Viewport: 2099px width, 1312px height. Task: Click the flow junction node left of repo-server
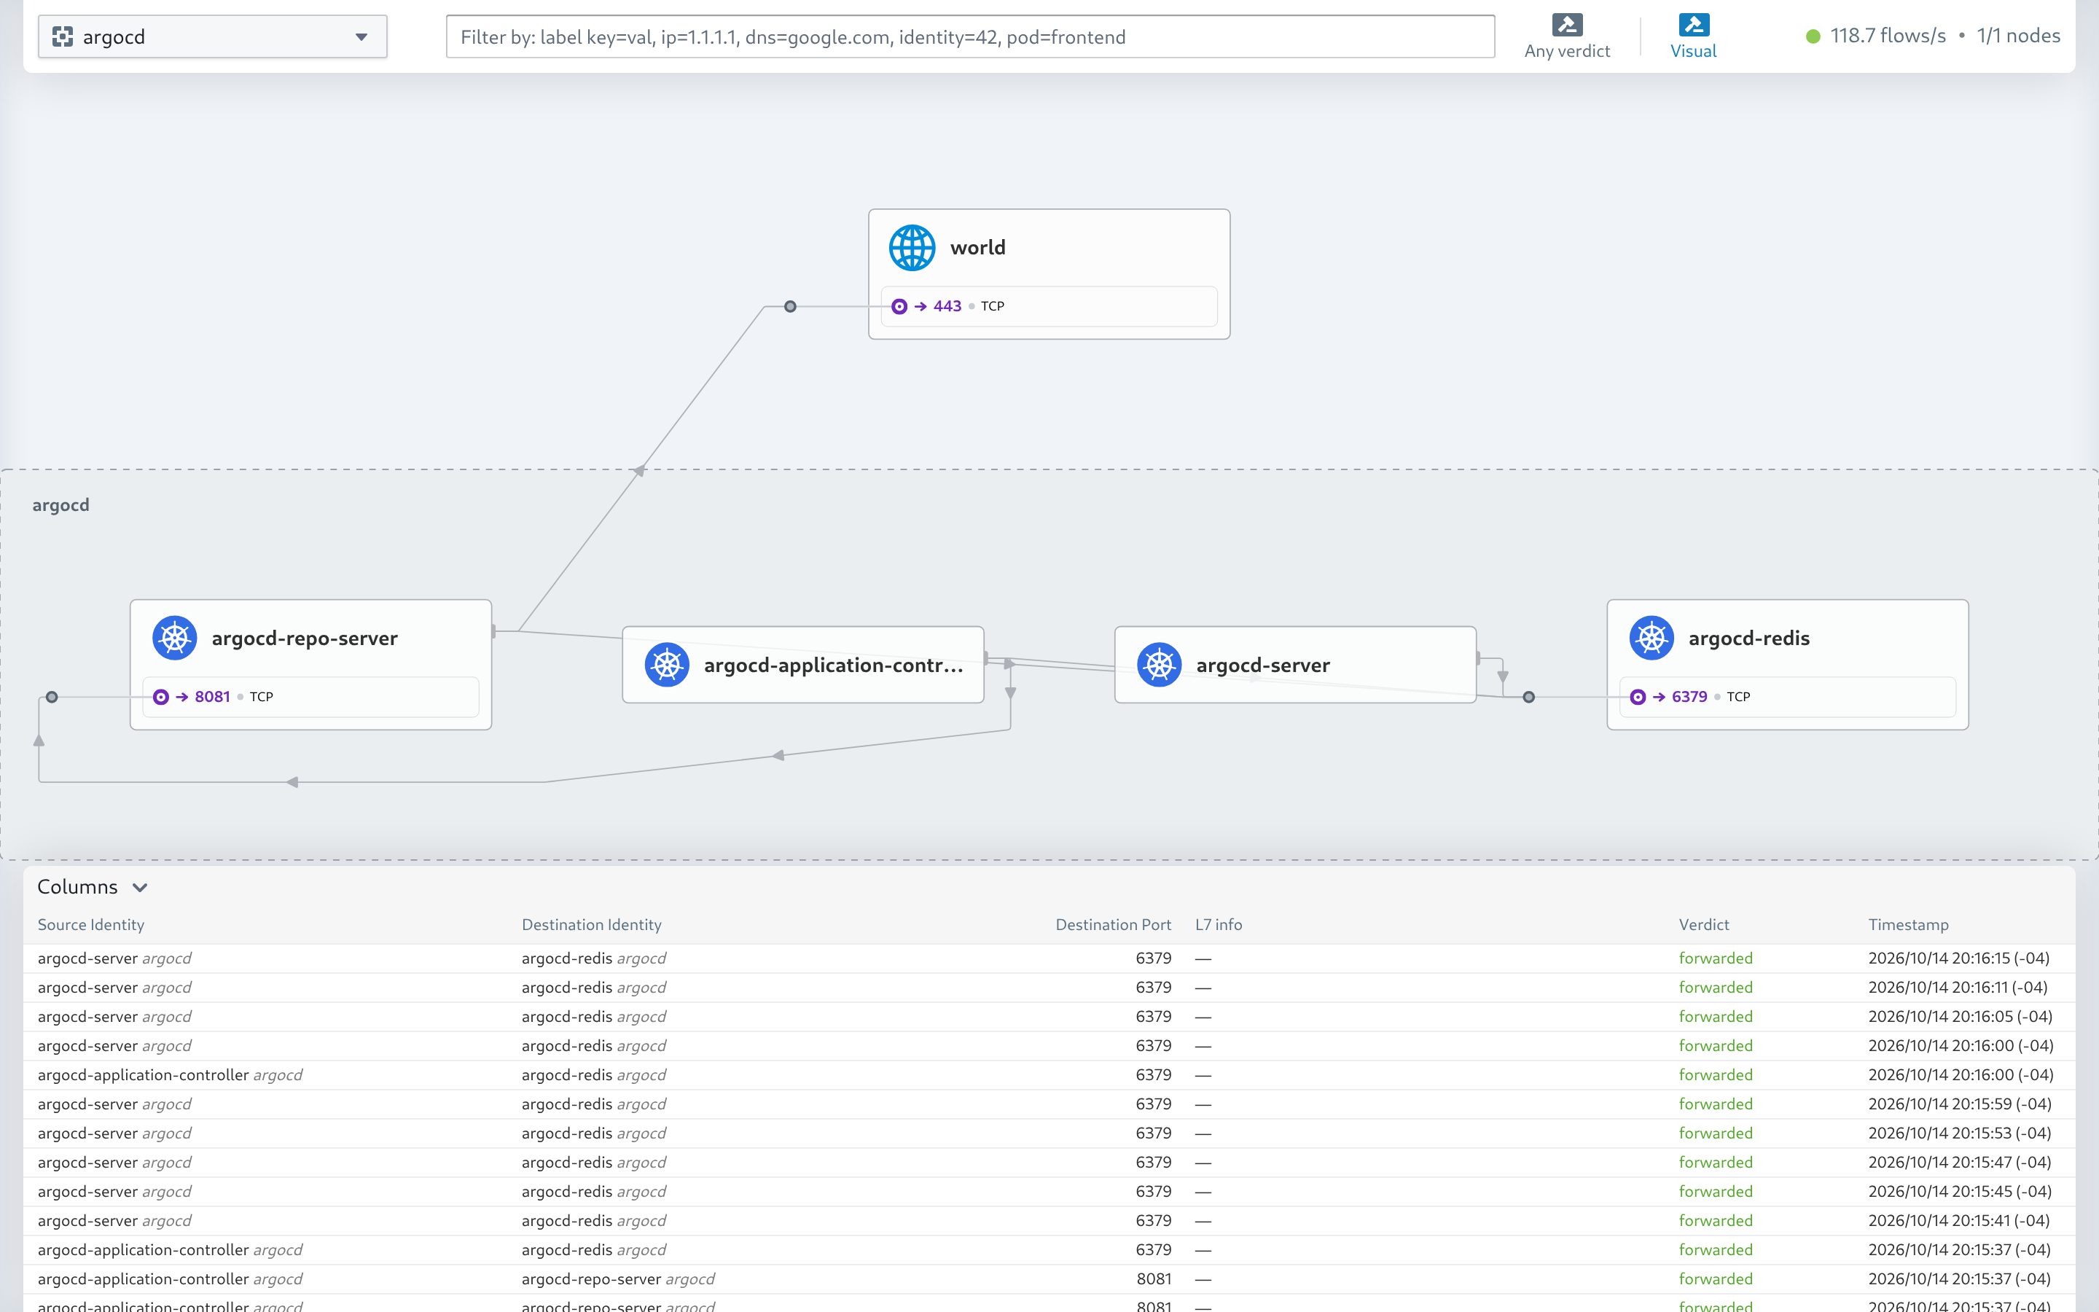pos(52,697)
